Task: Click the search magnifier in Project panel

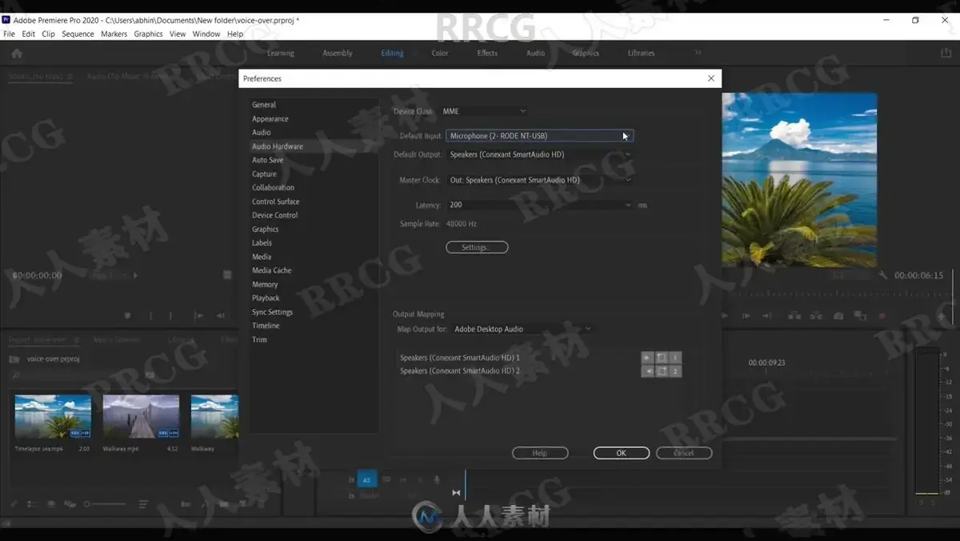Action: pyautogui.click(x=15, y=375)
